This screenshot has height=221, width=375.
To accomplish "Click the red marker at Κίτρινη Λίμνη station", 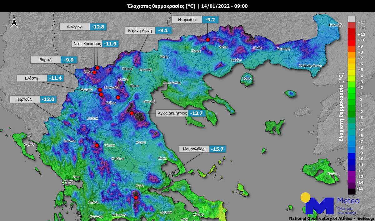I will point(118,98).
